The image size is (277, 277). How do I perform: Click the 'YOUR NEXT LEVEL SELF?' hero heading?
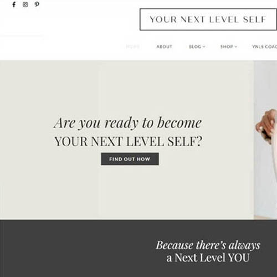point(128,141)
